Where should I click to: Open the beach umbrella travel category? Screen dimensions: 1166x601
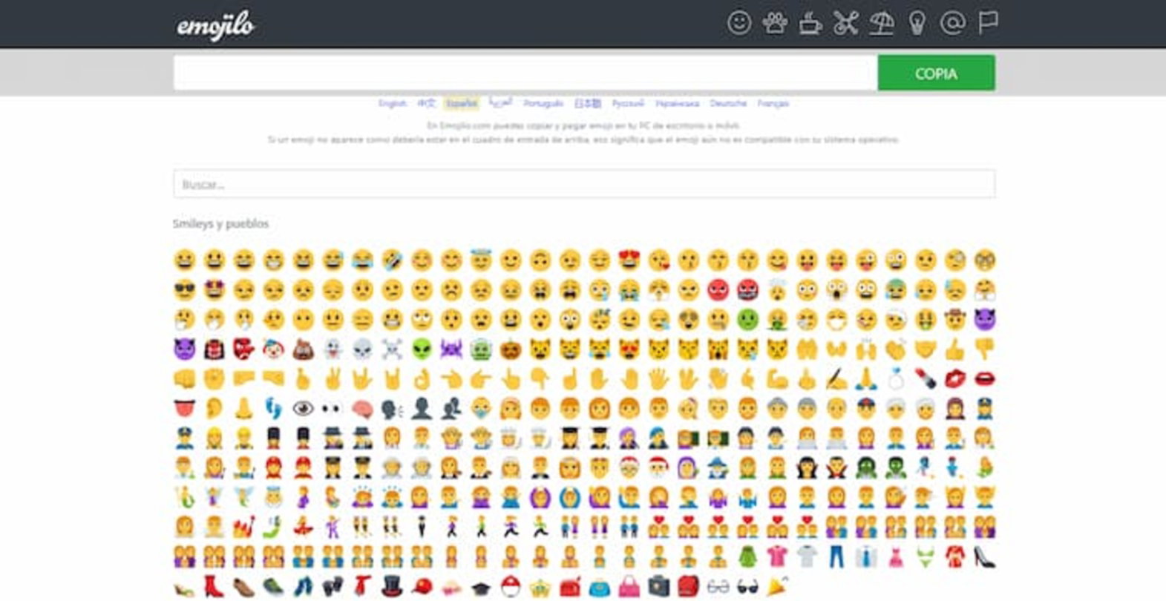[x=881, y=24]
